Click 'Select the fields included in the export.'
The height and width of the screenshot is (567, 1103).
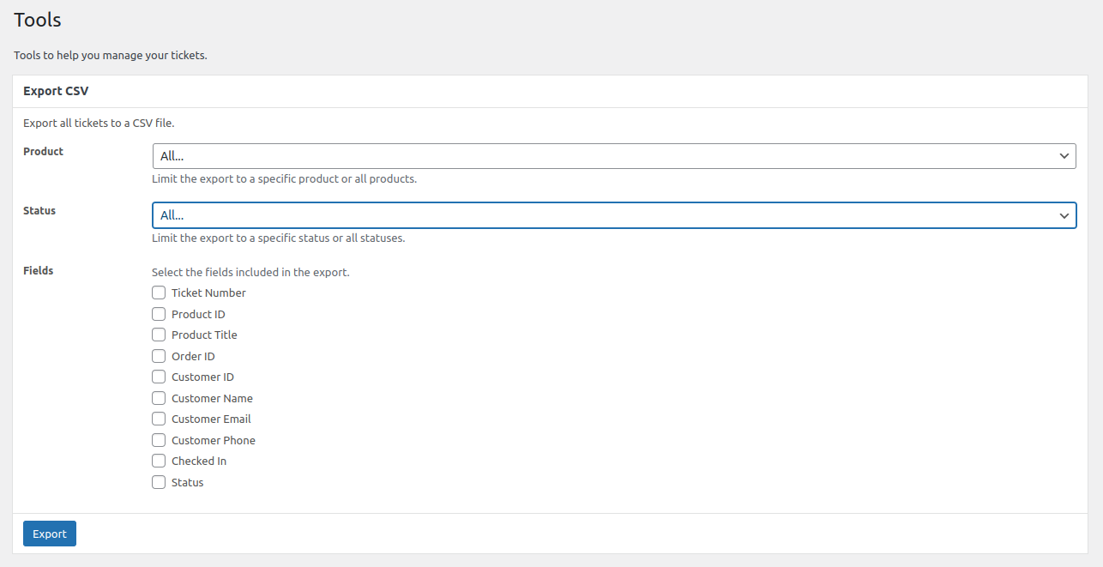click(x=250, y=272)
